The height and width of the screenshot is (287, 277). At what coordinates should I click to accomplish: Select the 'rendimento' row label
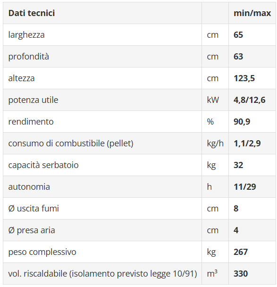click(x=31, y=122)
